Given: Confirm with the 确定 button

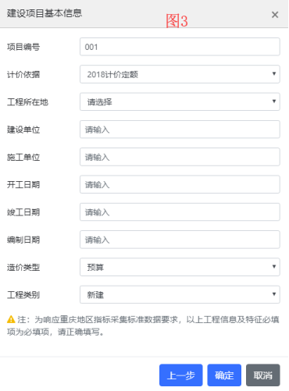Looking at the screenshot, I should [x=224, y=375].
